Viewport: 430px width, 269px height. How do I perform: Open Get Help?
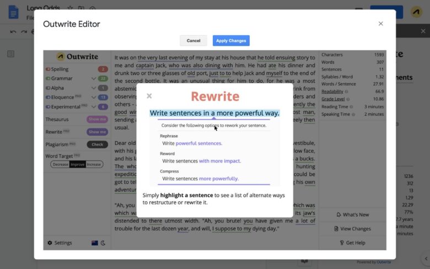click(x=353, y=243)
